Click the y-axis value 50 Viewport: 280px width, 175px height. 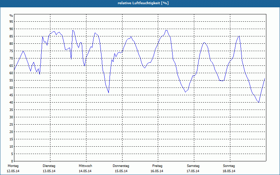pyautogui.click(x=11, y=88)
